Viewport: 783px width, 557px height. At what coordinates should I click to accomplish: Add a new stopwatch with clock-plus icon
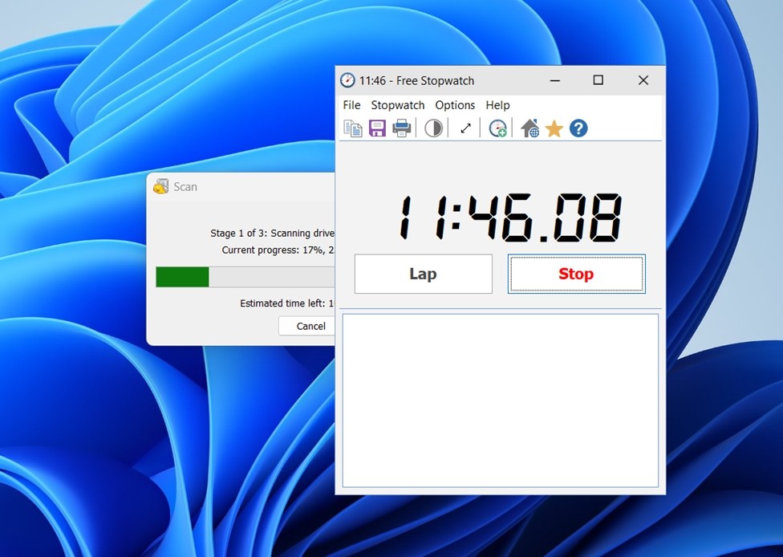(x=497, y=128)
